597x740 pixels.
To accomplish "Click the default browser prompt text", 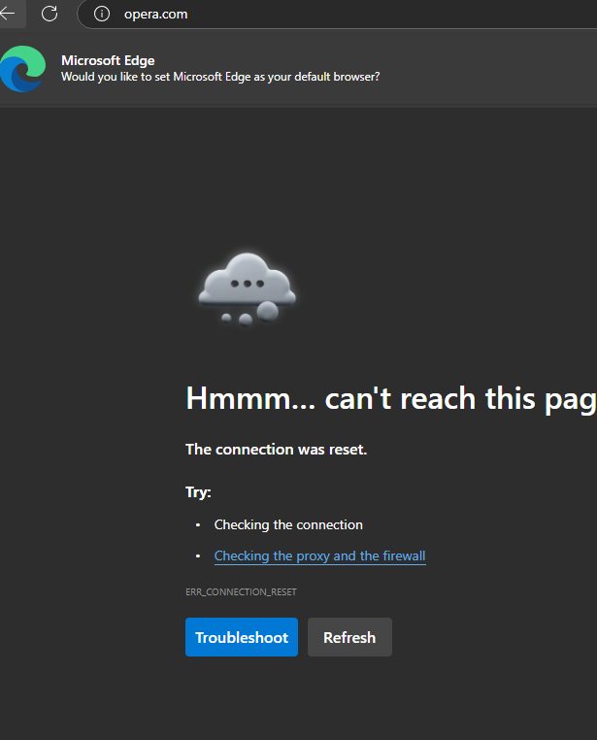I will (220, 77).
